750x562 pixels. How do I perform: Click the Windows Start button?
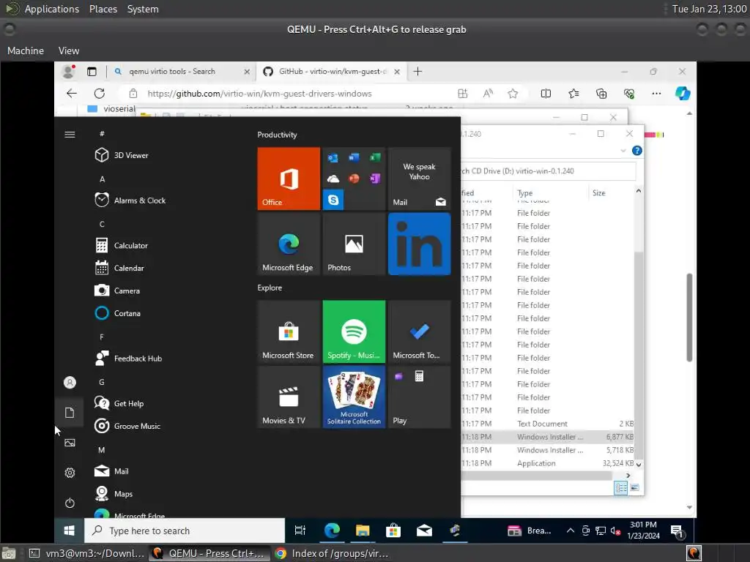pyautogui.click(x=70, y=531)
